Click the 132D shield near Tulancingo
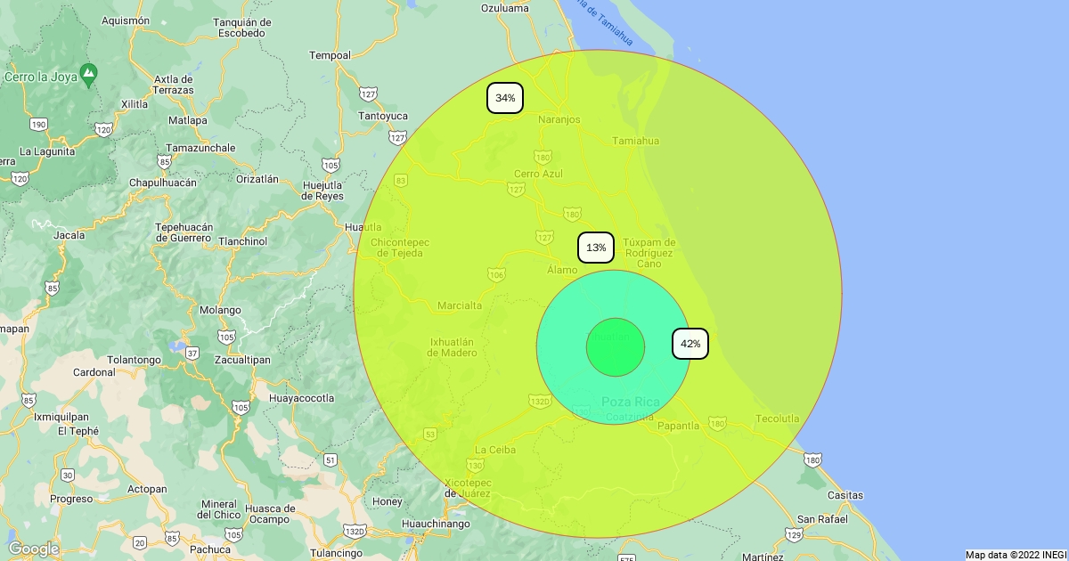 tap(355, 532)
